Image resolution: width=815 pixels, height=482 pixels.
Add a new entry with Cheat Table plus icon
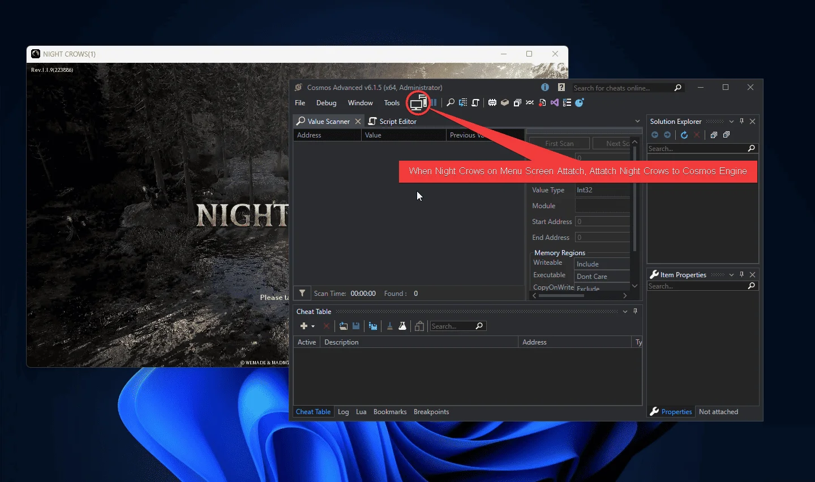[304, 326]
